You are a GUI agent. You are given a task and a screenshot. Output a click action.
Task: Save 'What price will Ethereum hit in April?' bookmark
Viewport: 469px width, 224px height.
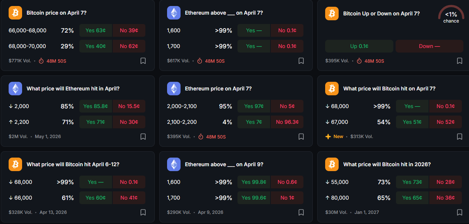(143, 137)
